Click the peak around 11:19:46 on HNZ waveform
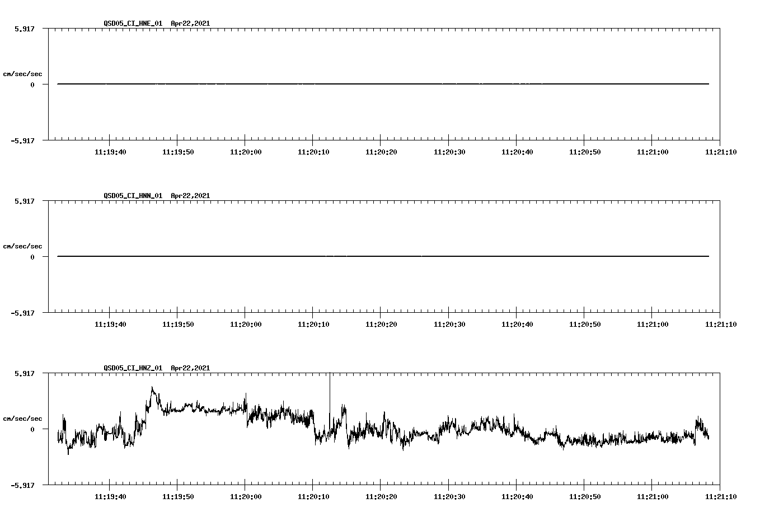 152,388
